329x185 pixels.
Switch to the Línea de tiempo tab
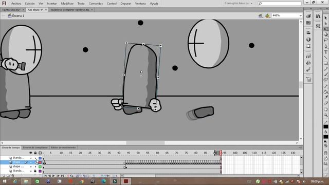[x=11, y=147]
